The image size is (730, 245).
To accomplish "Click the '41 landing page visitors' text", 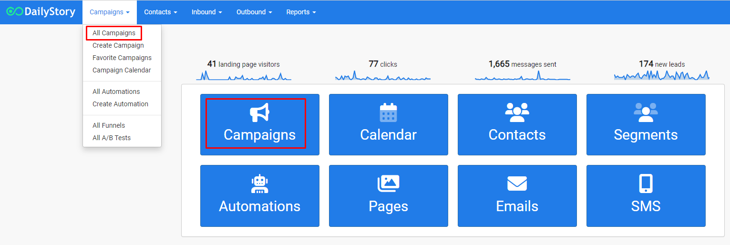I will coord(243,64).
